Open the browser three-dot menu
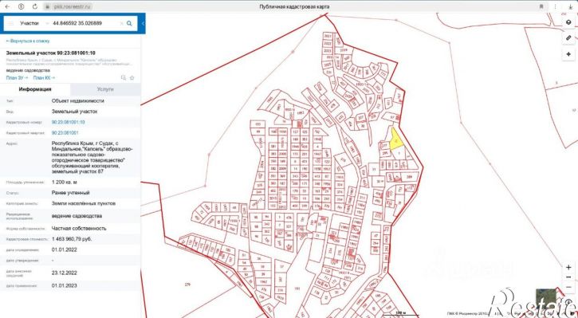 click(x=555, y=6)
